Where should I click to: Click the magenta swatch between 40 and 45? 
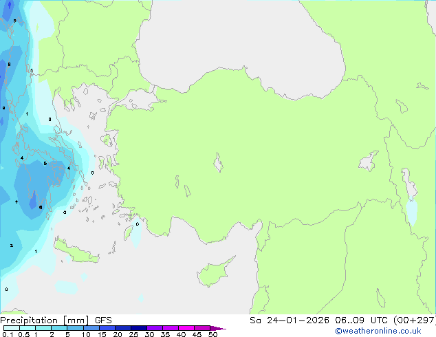click(x=186, y=328)
